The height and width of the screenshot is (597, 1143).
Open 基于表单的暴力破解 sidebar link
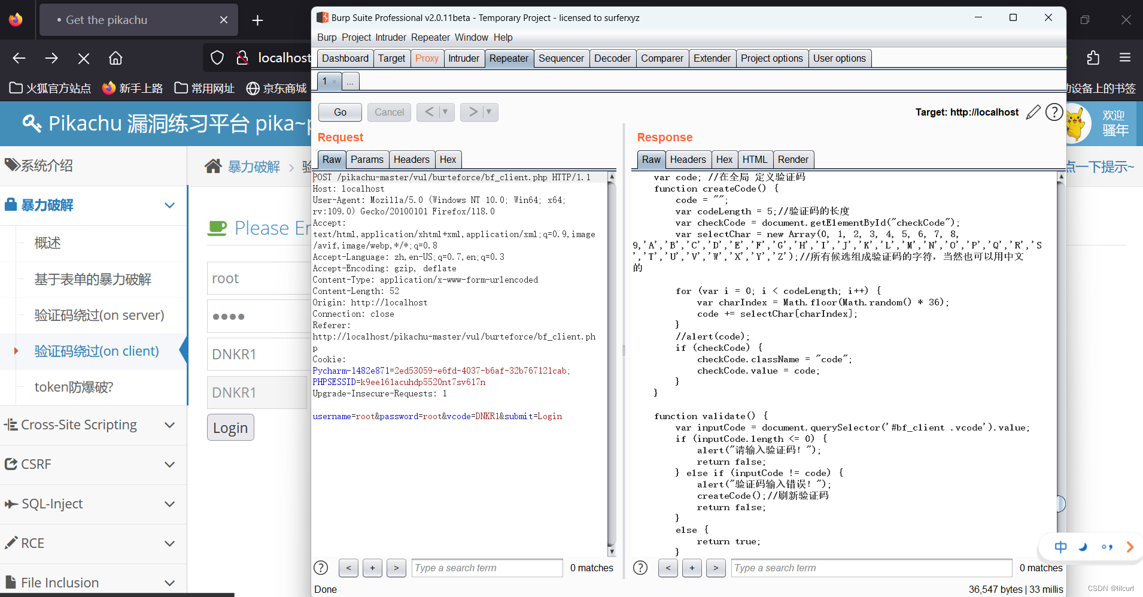click(x=93, y=279)
